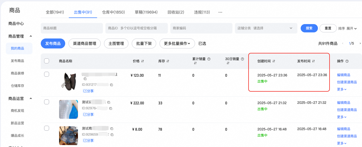The height and width of the screenshot is (147, 362).
Task: Switch to the 草稿(119694) tab
Action: point(146,12)
